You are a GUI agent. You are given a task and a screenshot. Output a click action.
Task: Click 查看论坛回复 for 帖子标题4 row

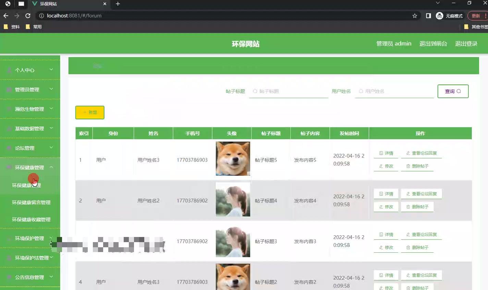tap(422, 194)
